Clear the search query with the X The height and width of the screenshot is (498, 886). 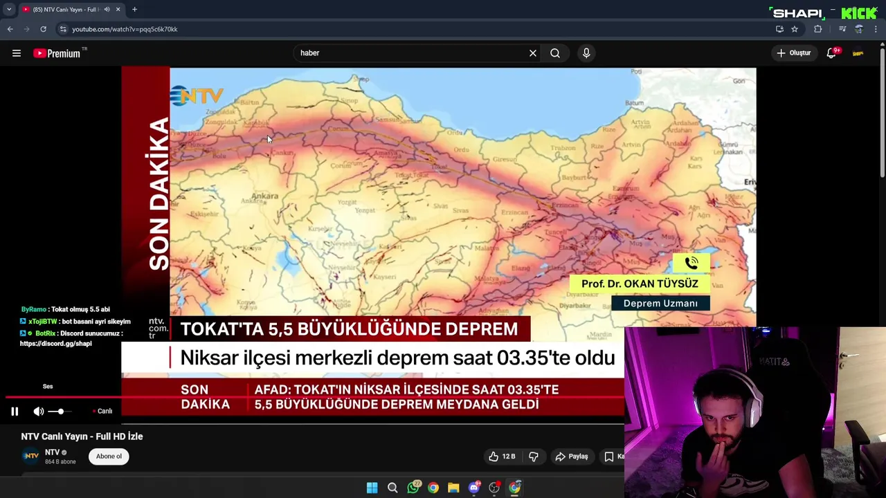(533, 53)
